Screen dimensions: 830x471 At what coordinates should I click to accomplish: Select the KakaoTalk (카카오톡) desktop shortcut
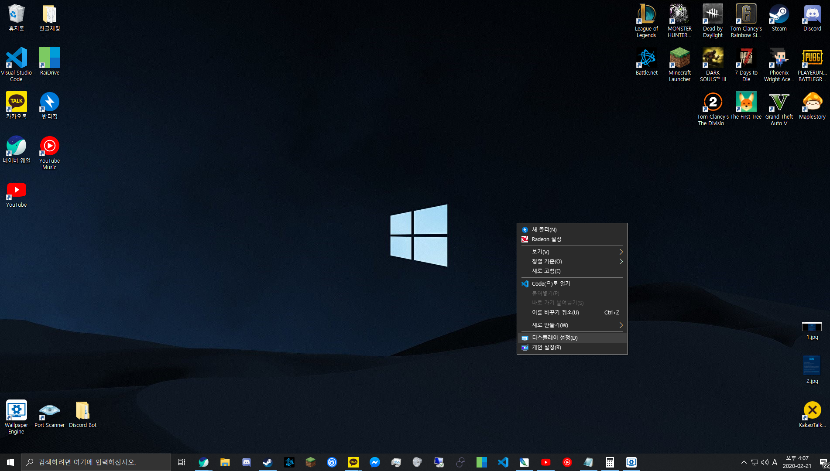(x=17, y=106)
